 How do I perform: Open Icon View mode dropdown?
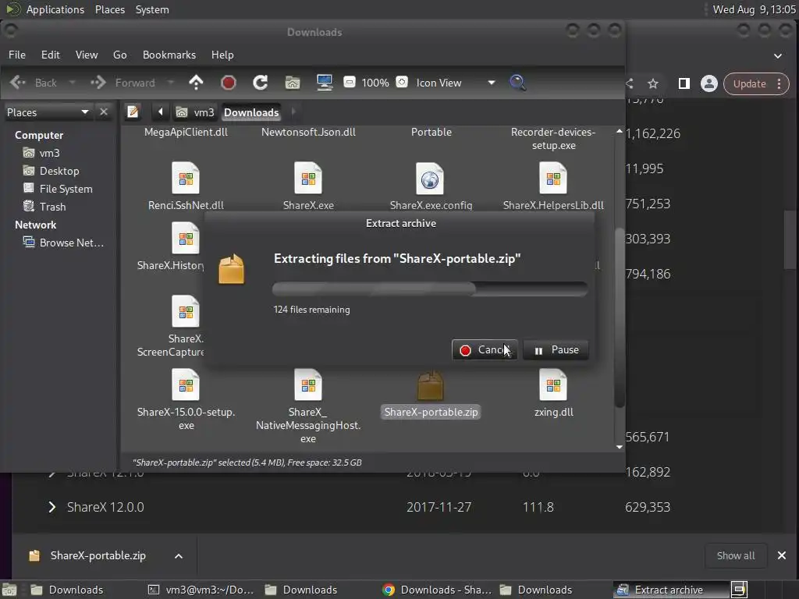pyautogui.click(x=455, y=83)
